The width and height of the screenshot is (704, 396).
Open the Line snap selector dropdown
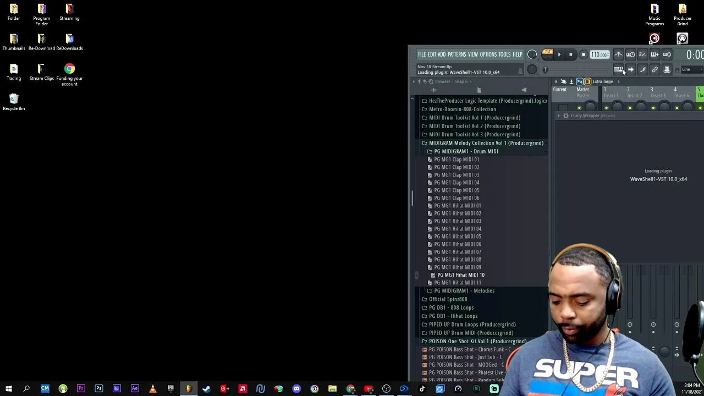click(692, 70)
